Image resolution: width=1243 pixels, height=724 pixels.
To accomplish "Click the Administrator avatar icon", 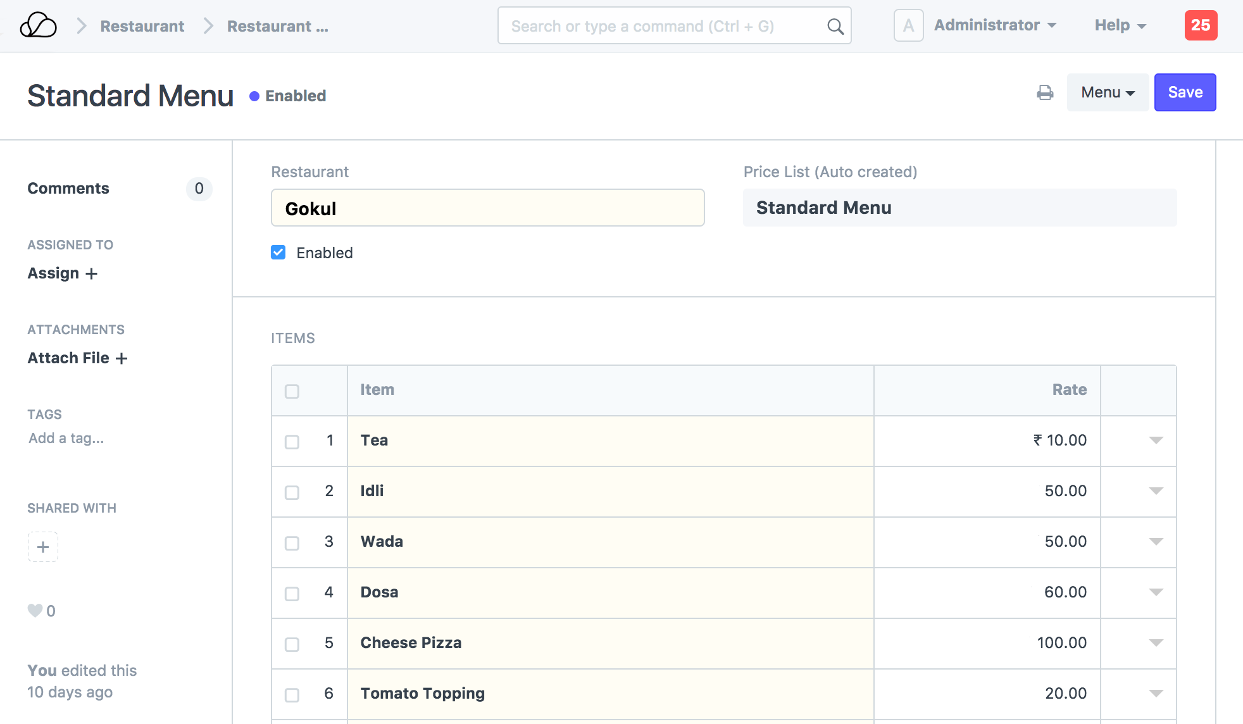I will 908,26.
